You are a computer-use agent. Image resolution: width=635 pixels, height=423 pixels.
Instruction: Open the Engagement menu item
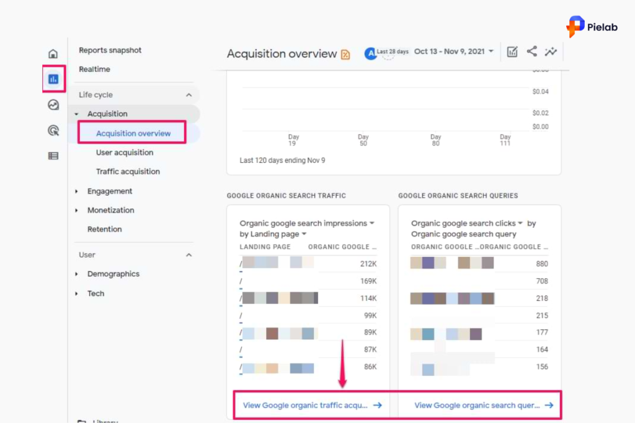(110, 191)
